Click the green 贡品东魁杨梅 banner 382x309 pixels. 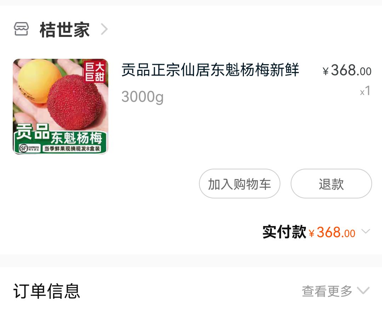(x=61, y=139)
